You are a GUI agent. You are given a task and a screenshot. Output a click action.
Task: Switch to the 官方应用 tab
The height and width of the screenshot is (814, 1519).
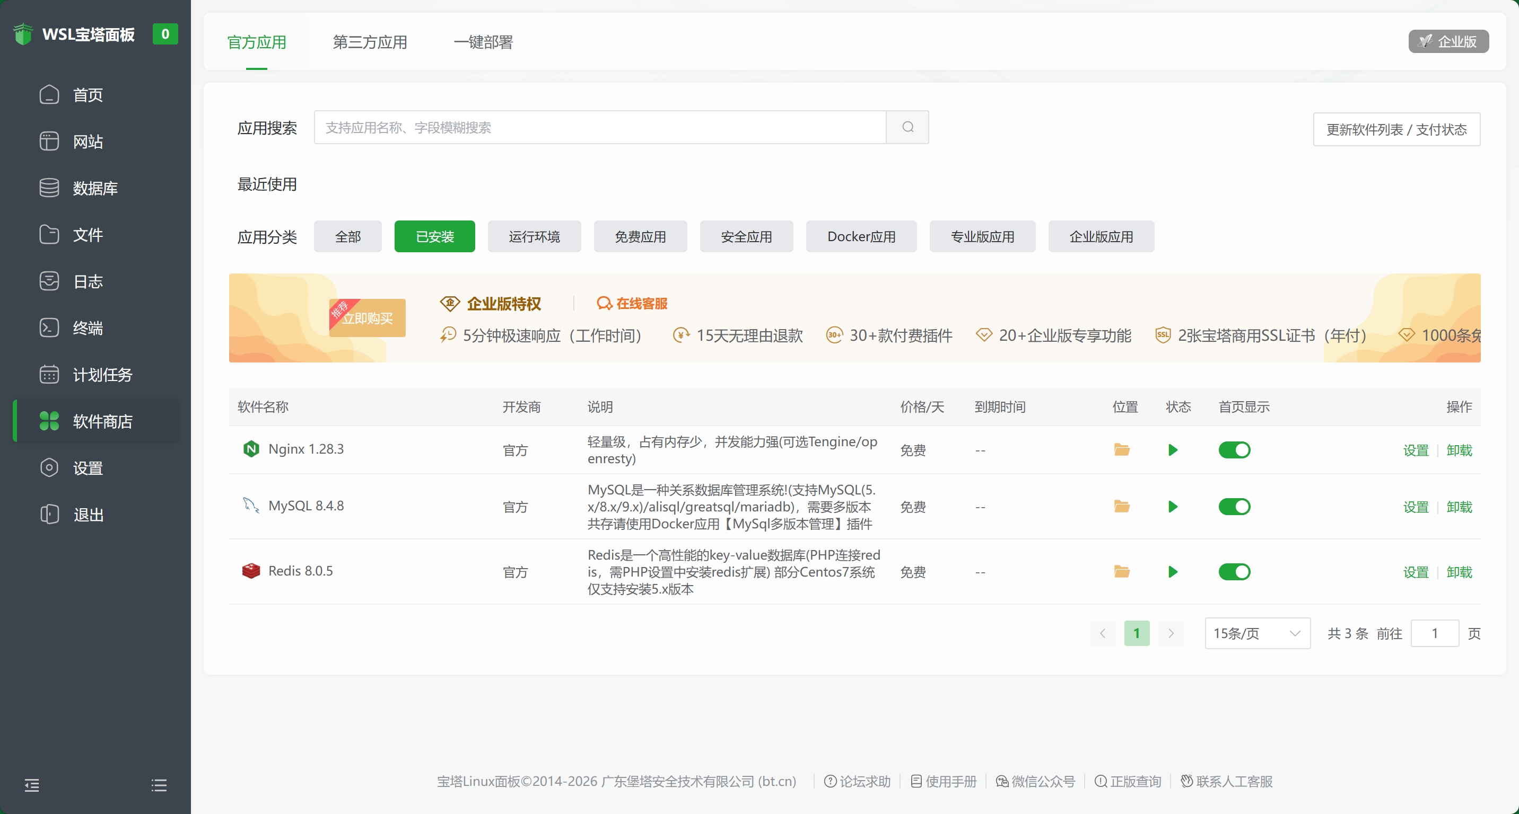coord(257,42)
